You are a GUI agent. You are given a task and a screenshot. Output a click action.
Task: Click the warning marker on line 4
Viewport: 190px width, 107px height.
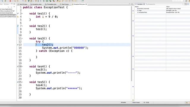point(18,17)
